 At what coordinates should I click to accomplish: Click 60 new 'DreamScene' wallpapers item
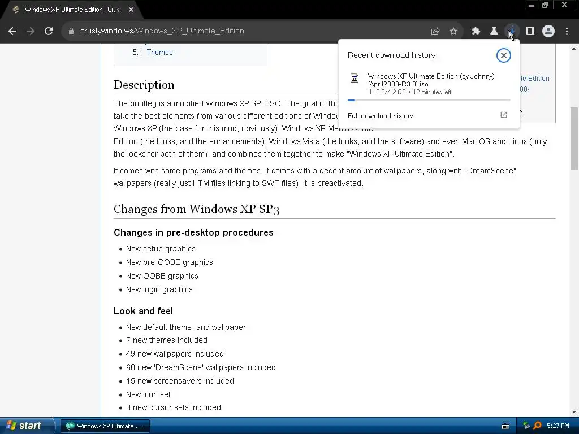(x=201, y=367)
